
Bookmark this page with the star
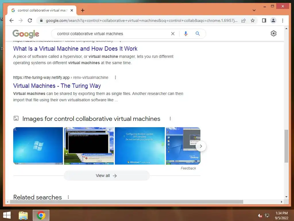coord(253,20)
